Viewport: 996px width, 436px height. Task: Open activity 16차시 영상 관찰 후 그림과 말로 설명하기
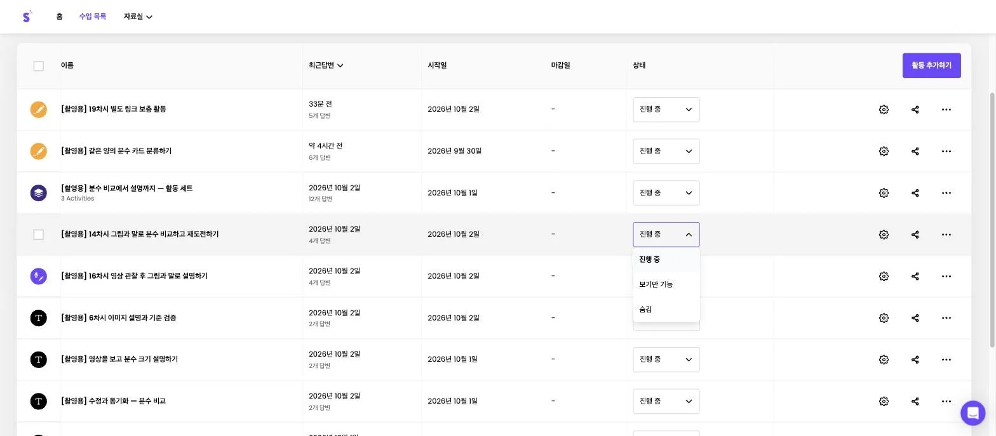click(135, 276)
